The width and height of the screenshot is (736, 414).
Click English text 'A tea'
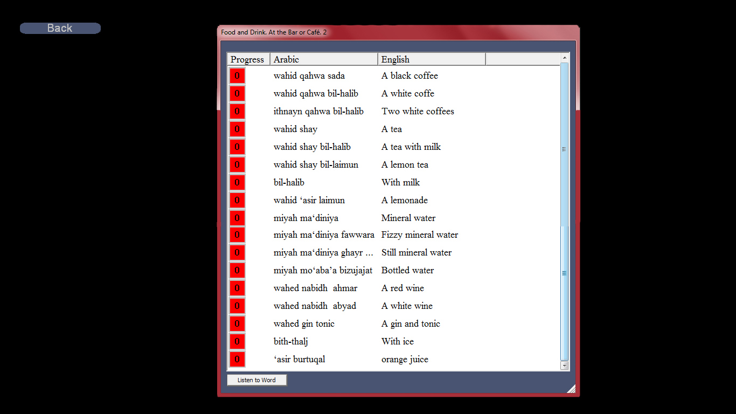[392, 129]
